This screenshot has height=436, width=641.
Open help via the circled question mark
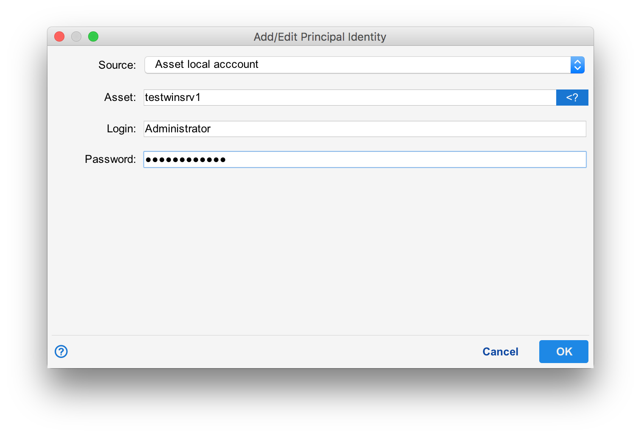coord(61,352)
